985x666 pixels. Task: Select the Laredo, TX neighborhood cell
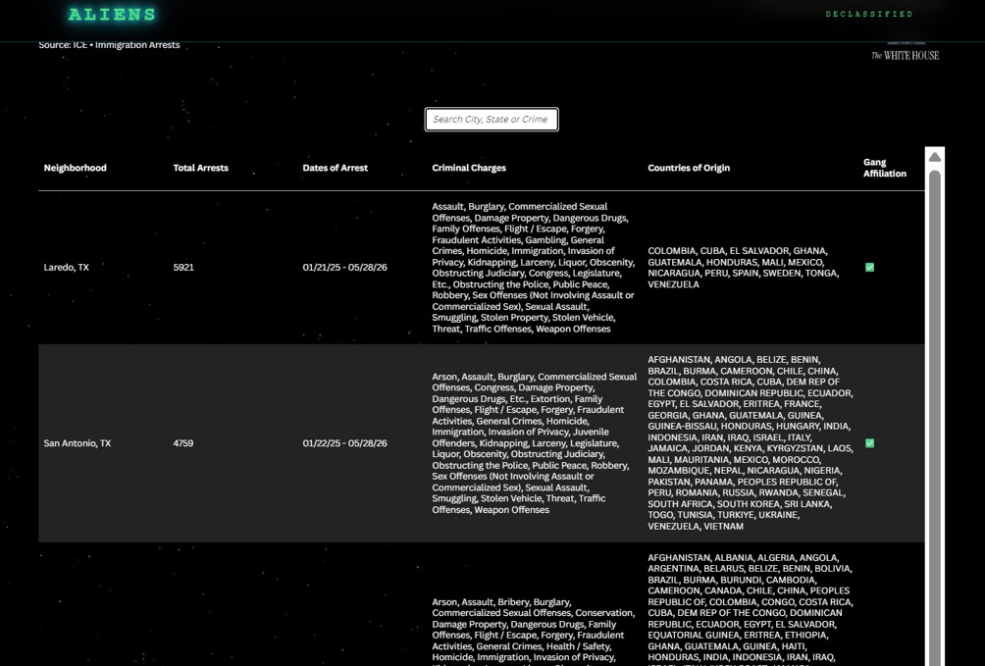(x=67, y=267)
